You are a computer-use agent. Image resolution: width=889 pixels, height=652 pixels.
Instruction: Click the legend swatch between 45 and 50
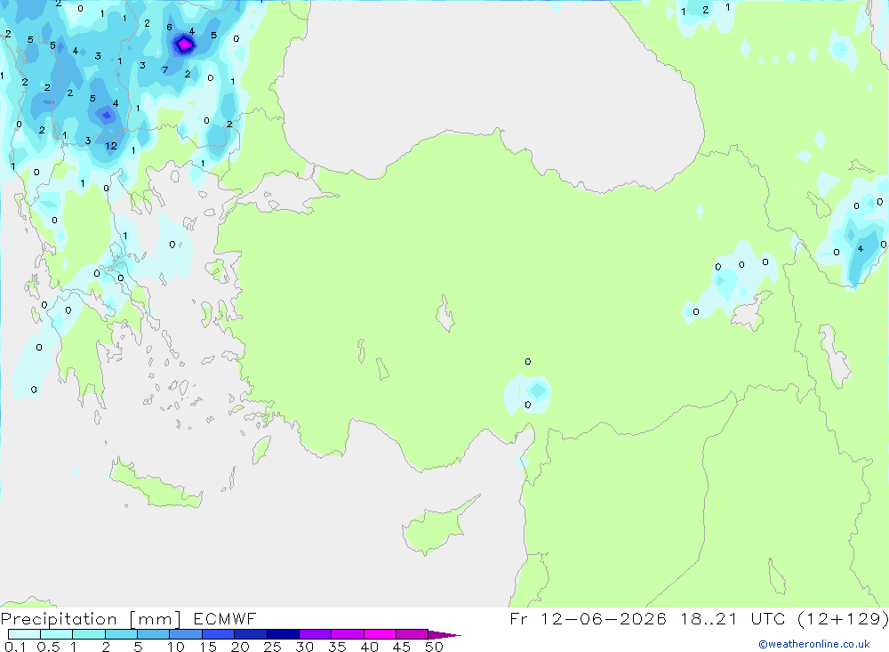pos(412,634)
